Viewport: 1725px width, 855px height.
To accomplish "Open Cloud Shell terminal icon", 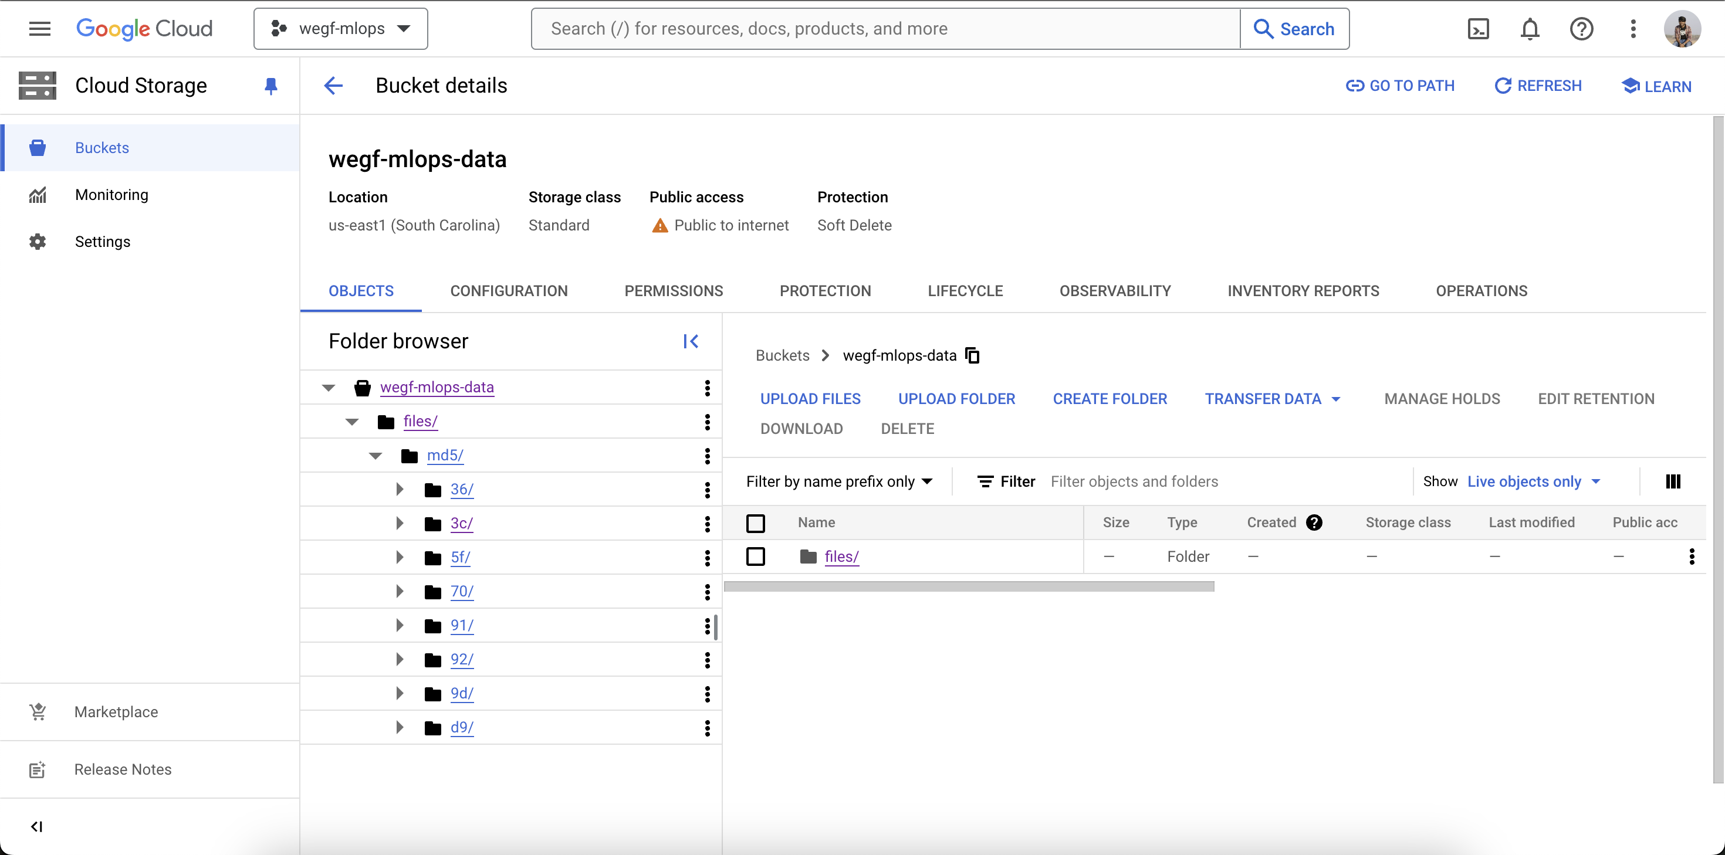I will click(1477, 29).
